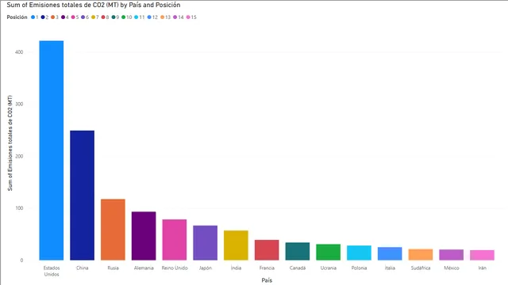The image size is (508, 285).
Task: Click the 200 y-axis value
Action: click(x=19, y=156)
